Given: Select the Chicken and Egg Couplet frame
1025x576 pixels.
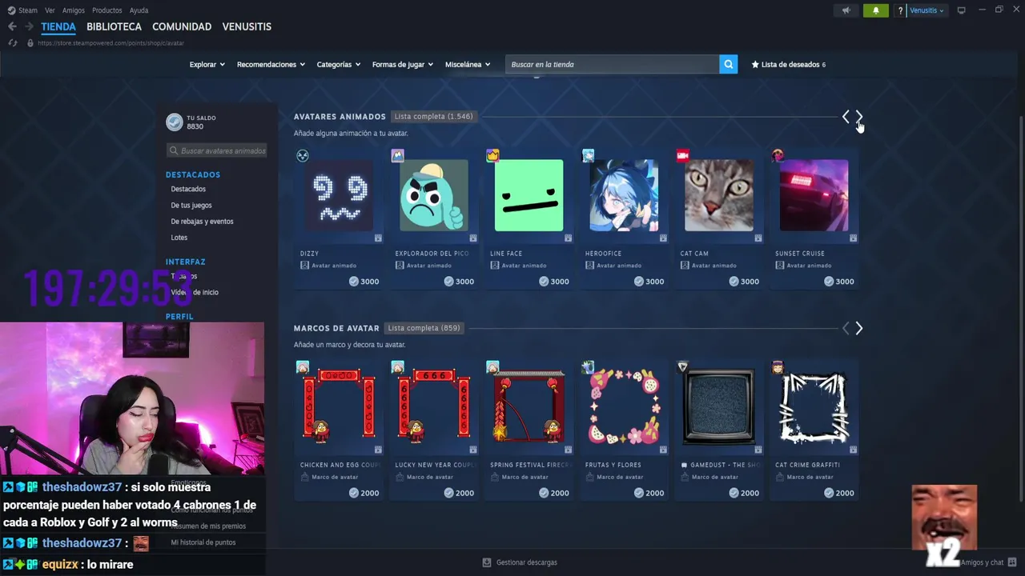Looking at the screenshot, I should [x=339, y=406].
